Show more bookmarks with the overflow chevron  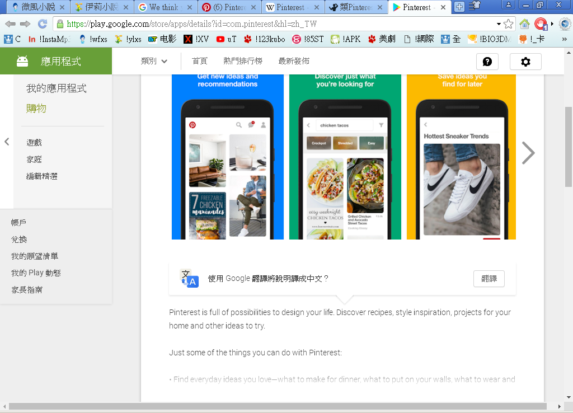click(x=564, y=39)
